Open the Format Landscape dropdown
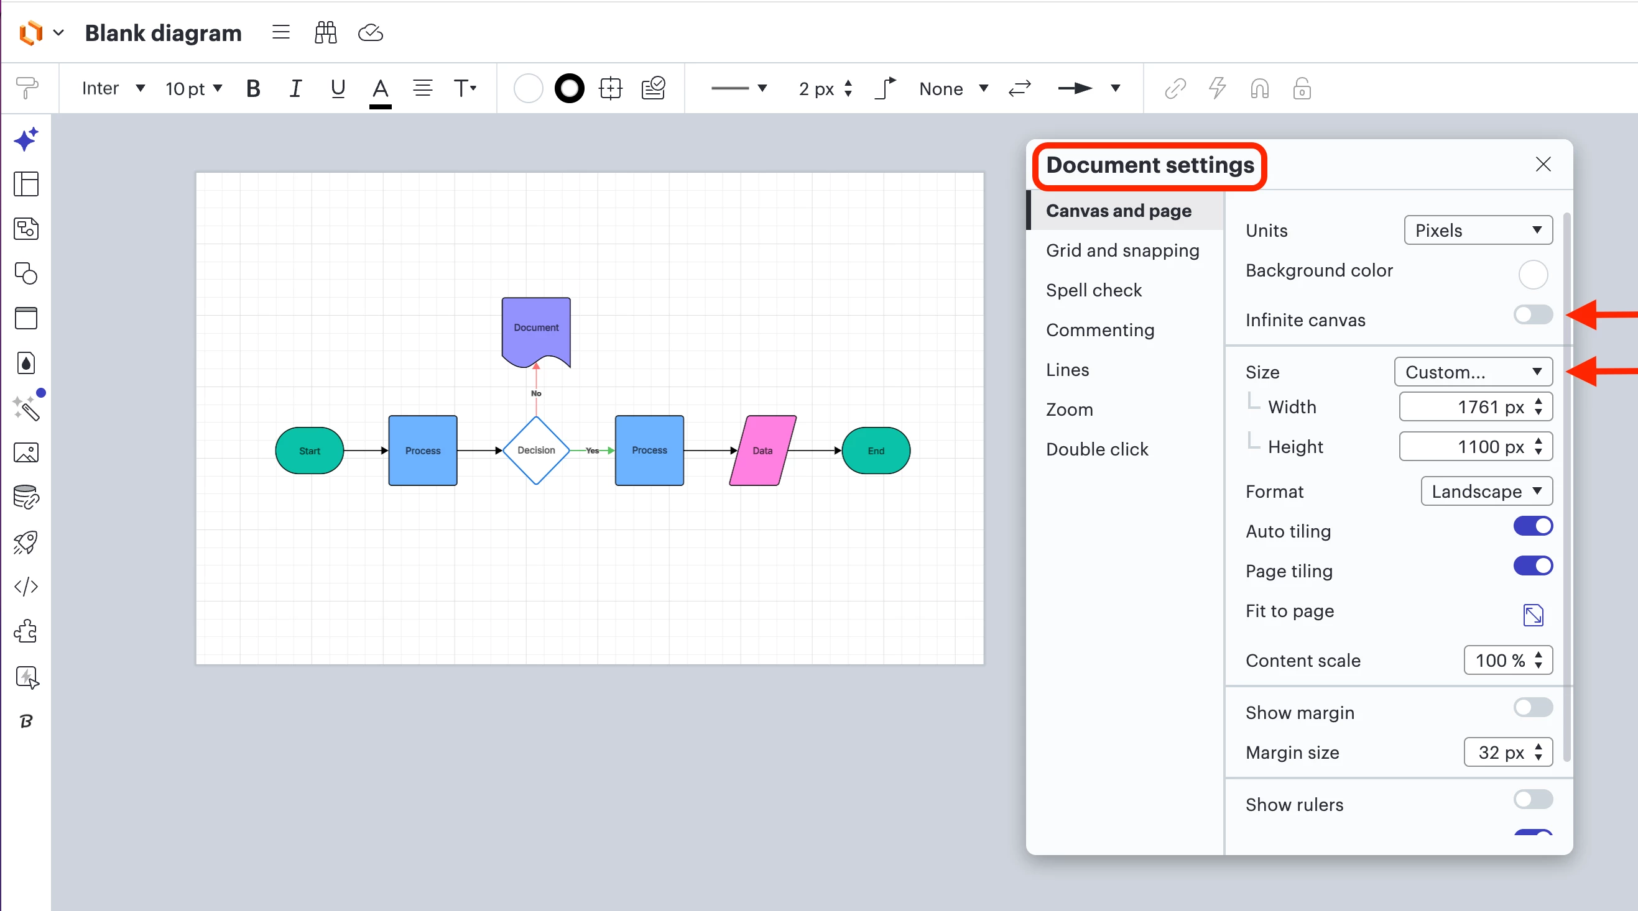Viewport: 1638px width, 911px height. (x=1486, y=491)
